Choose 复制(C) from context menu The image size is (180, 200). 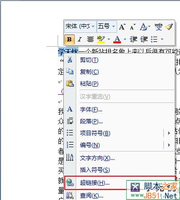(119, 72)
